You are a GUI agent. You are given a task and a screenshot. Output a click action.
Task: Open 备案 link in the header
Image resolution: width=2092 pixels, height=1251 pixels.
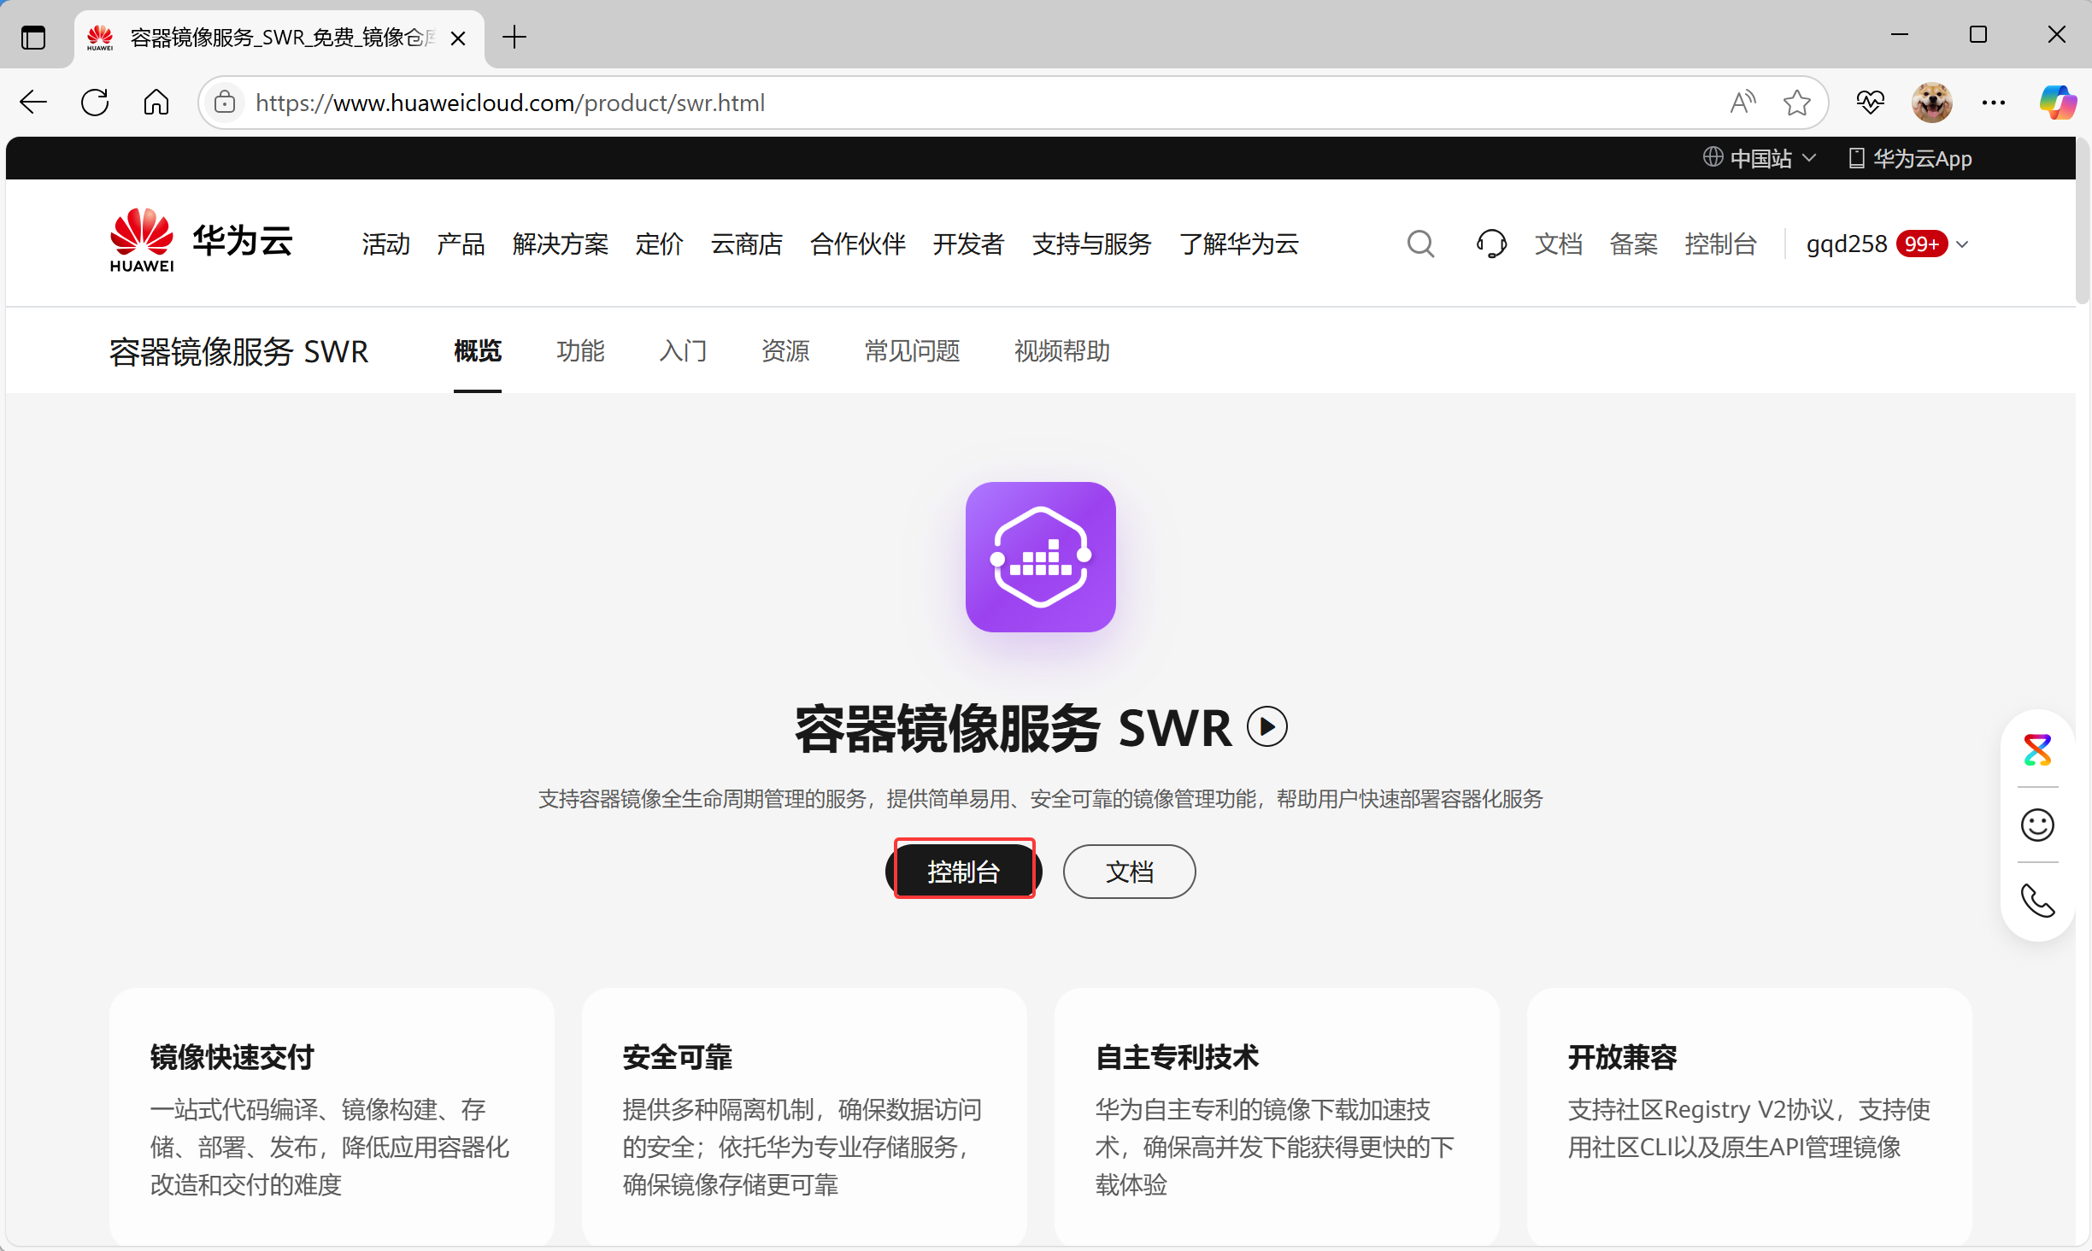point(1634,244)
